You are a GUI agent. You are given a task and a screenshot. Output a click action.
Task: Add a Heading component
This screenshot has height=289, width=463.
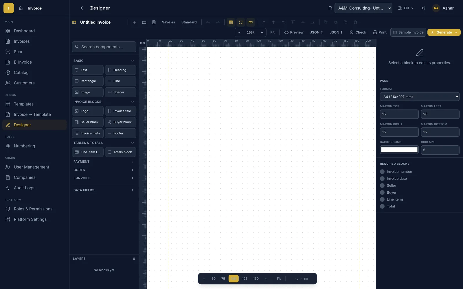120,70
